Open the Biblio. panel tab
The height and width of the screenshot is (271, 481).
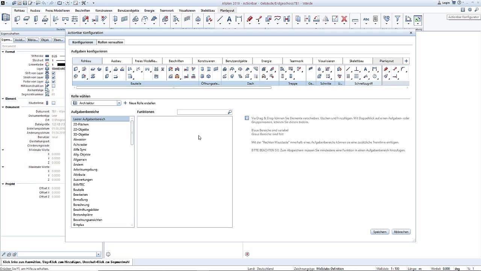[x=33, y=40]
